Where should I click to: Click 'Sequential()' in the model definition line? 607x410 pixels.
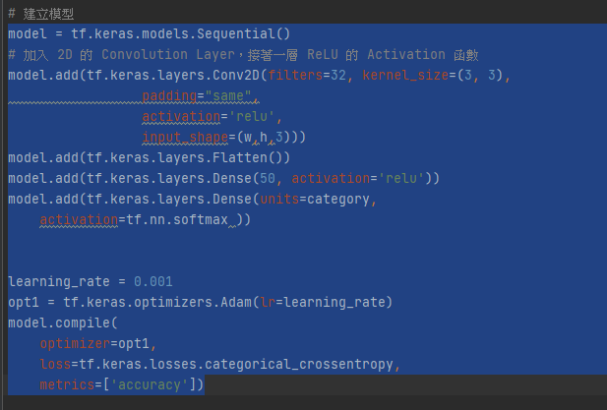pos(244,34)
